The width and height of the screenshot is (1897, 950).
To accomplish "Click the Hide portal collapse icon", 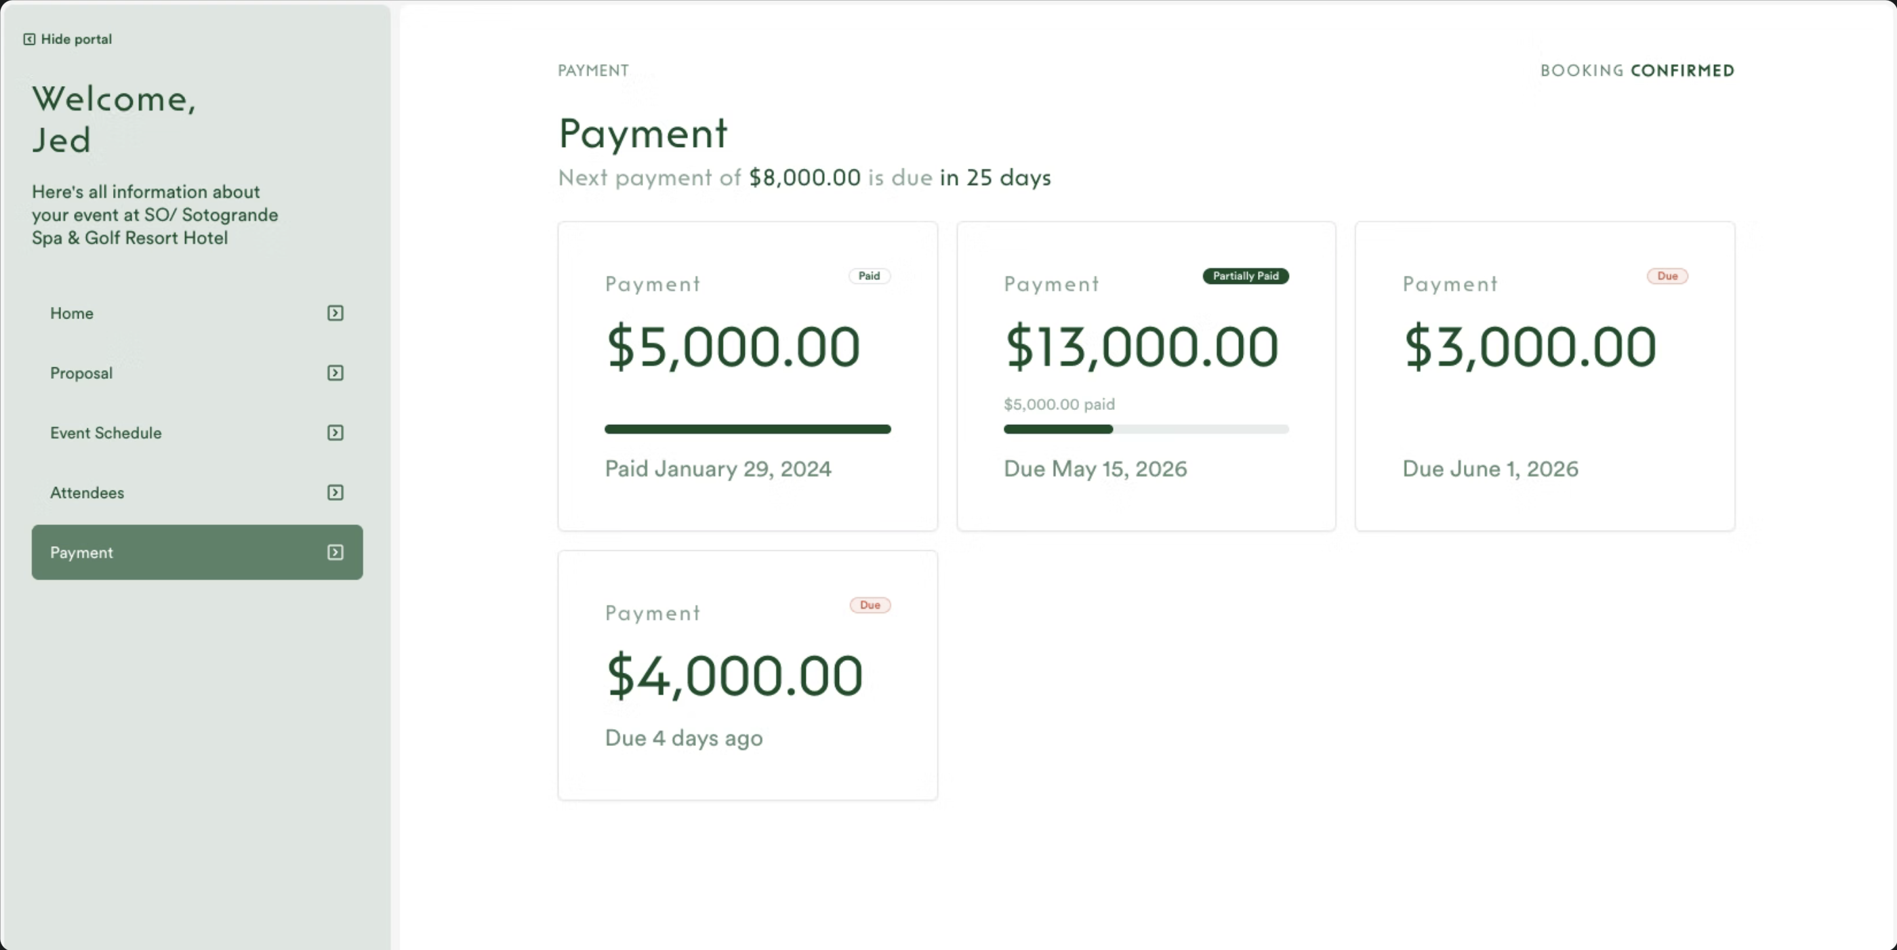I will tap(29, 39).
